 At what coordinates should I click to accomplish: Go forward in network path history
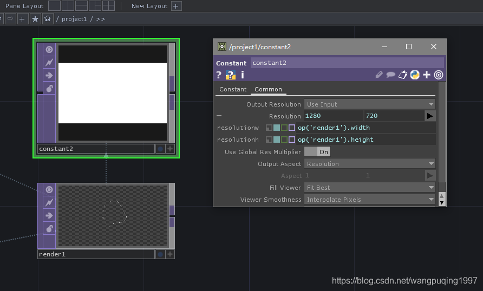[10, 19]
